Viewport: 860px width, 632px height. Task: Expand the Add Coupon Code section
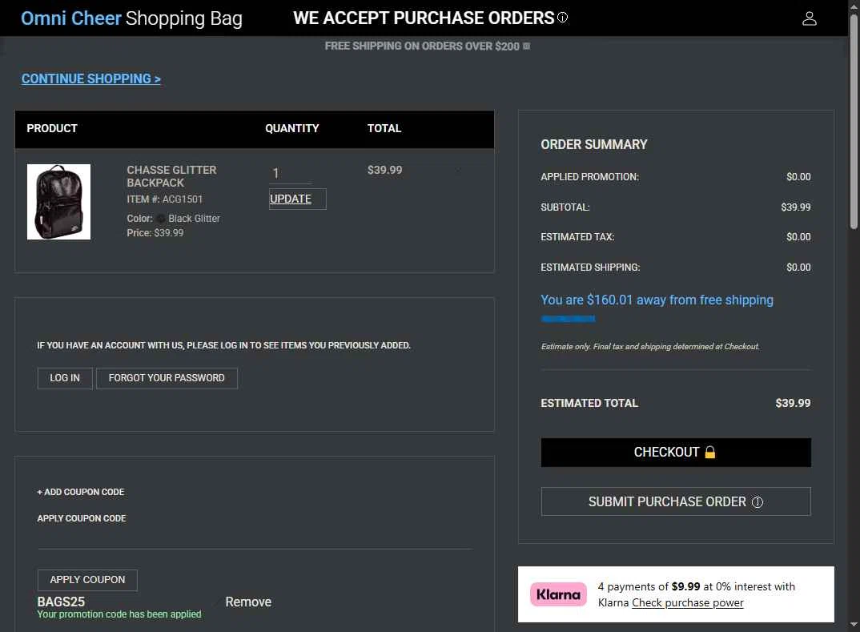[81, 492]
